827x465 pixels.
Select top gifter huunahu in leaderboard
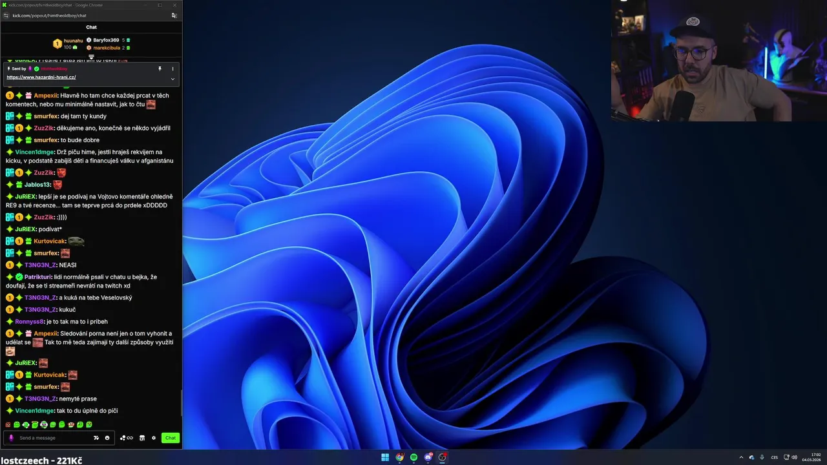click(73, 41)
